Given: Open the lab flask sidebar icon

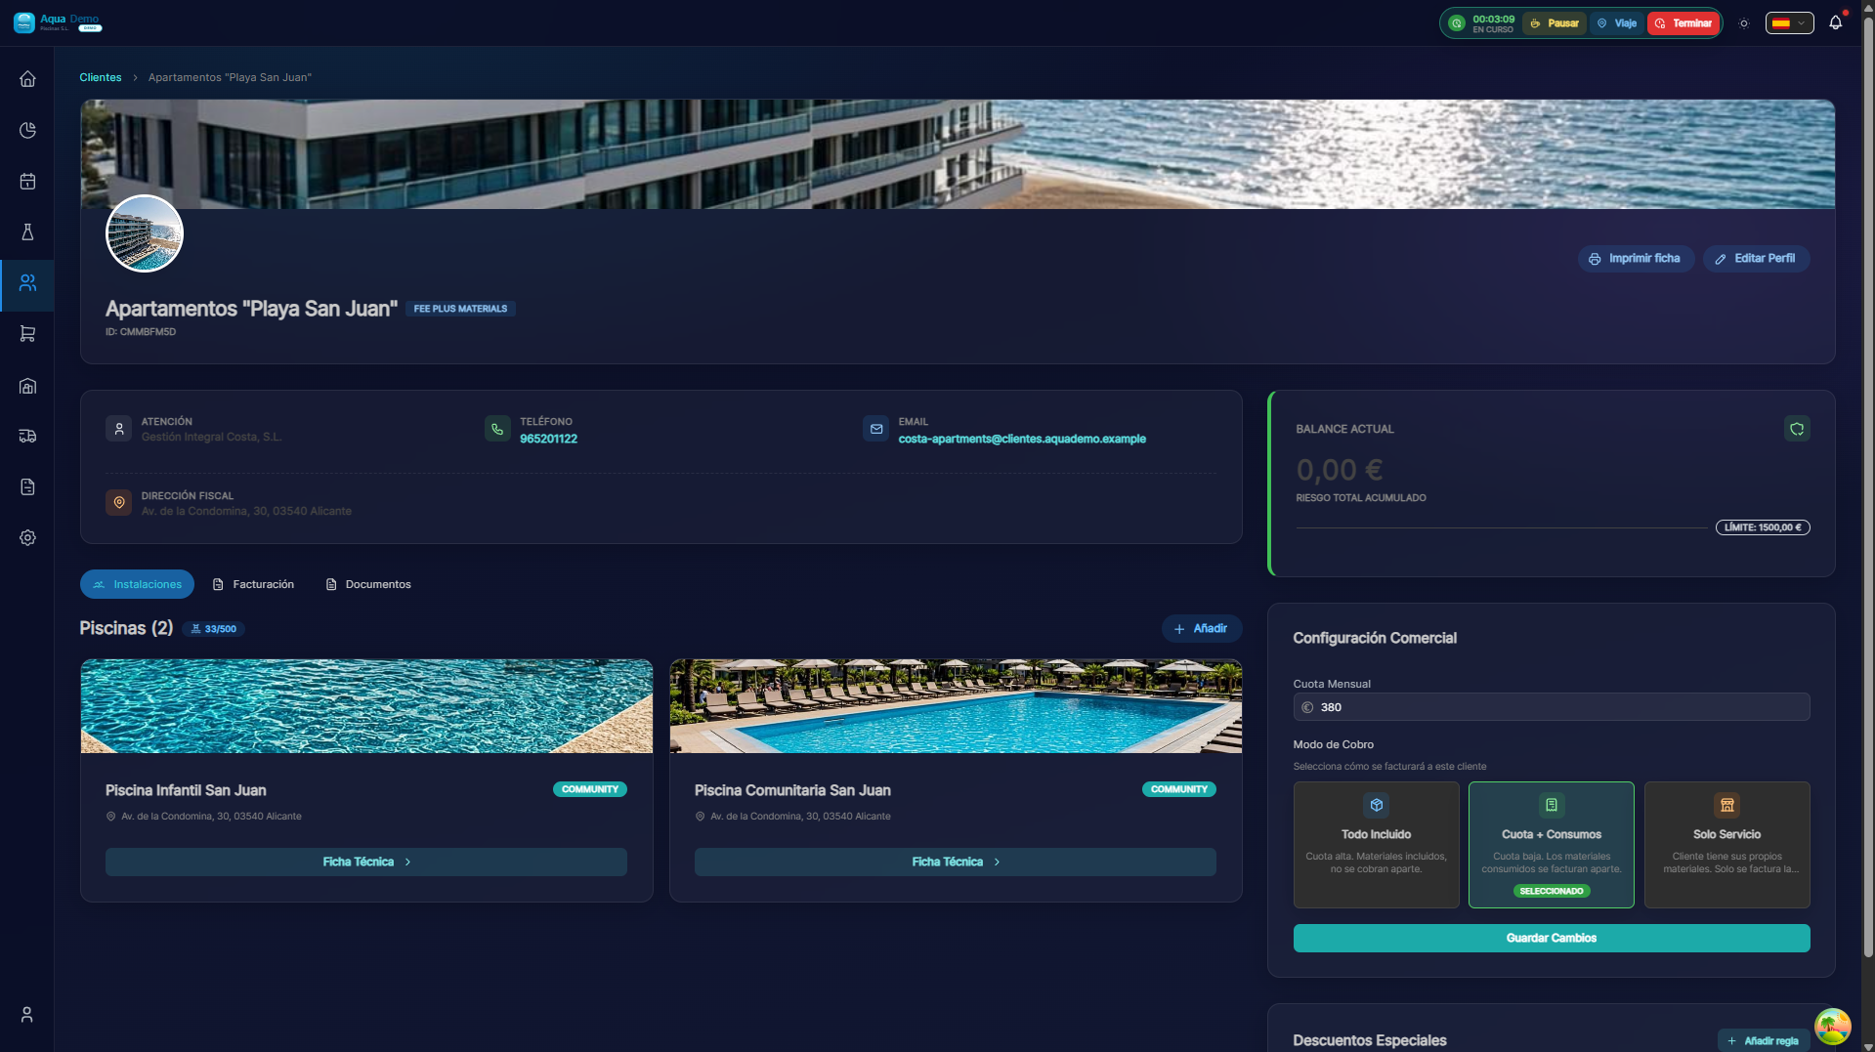Looking at the screenshot, I should tap(27, 231).
